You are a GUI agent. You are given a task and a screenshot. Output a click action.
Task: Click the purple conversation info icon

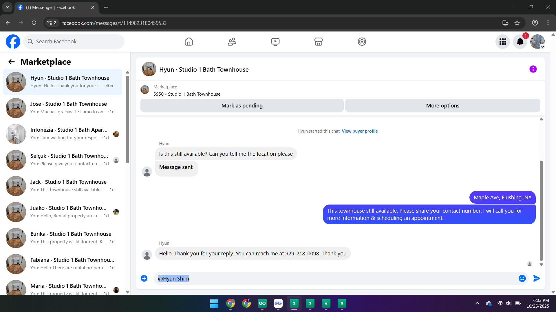coord(533,69)
